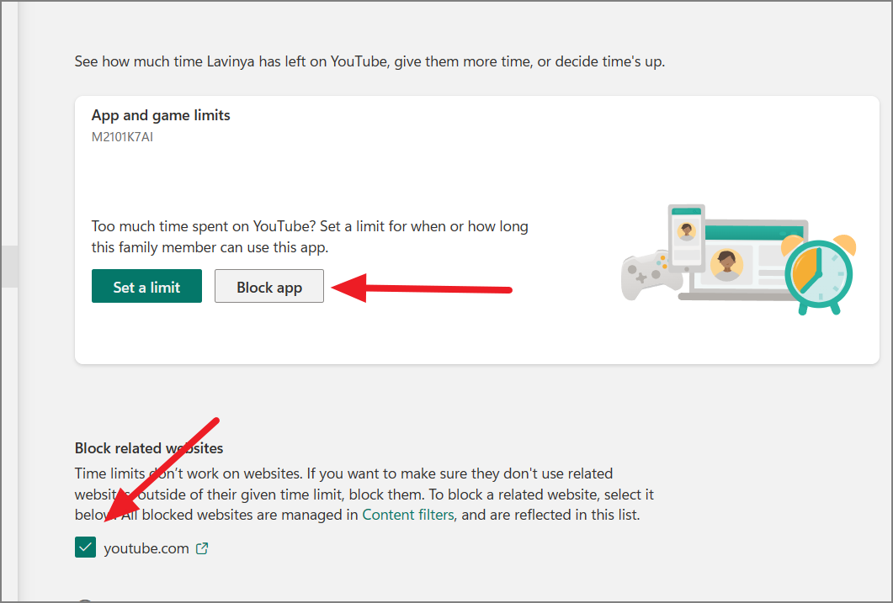This screenshot has height=603, width=893.
Task: Select the youtube.com website label
Action: 146,548
